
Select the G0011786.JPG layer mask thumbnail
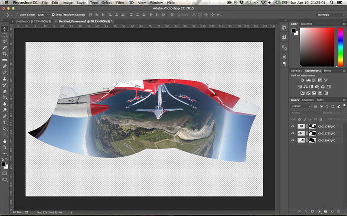pyautogui.click(x=312, y=127)
